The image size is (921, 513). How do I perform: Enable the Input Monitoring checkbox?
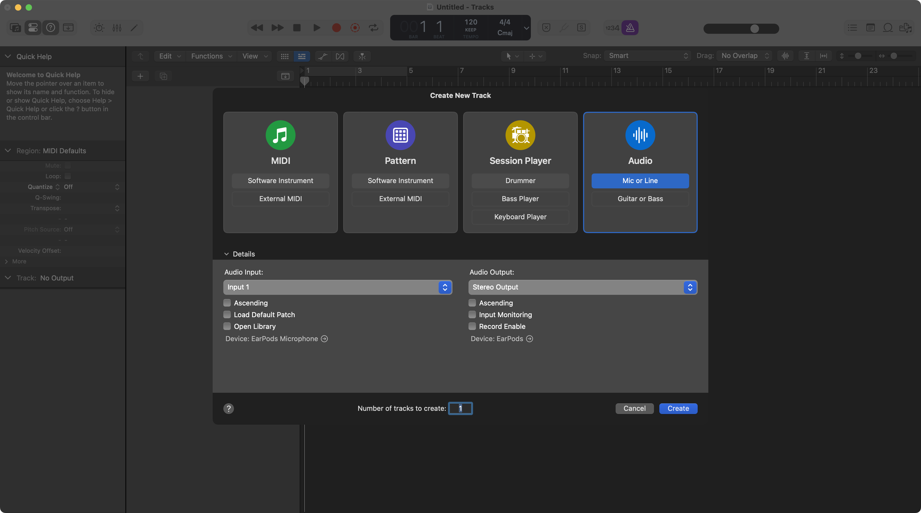point(472,315)
